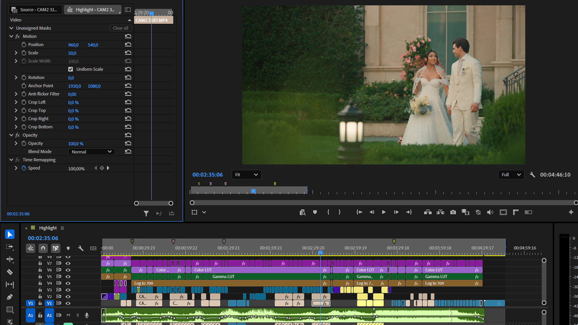Step forward one frame
The image size is (578, 325).
tap(396, 212)
